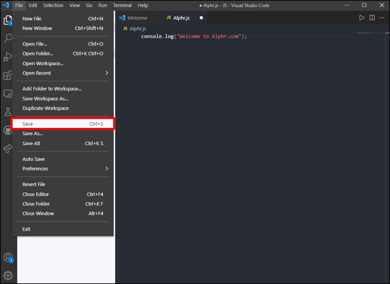Open the Extensions view icon

point(8,75)
